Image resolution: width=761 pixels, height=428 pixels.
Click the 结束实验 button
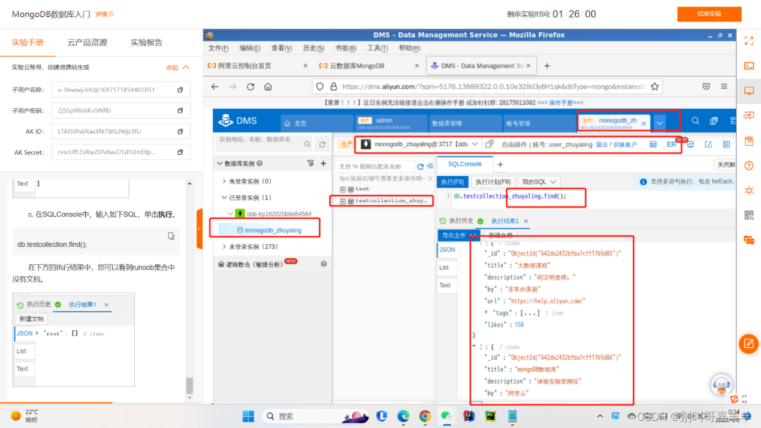click(709, 14)
